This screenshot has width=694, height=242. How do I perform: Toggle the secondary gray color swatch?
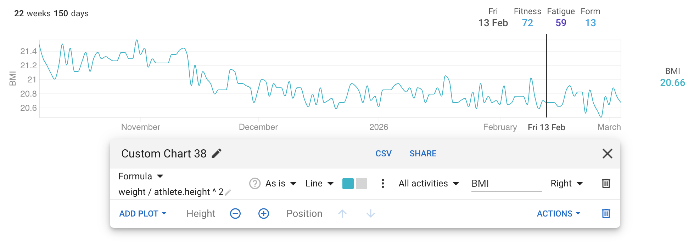[361, 184]
